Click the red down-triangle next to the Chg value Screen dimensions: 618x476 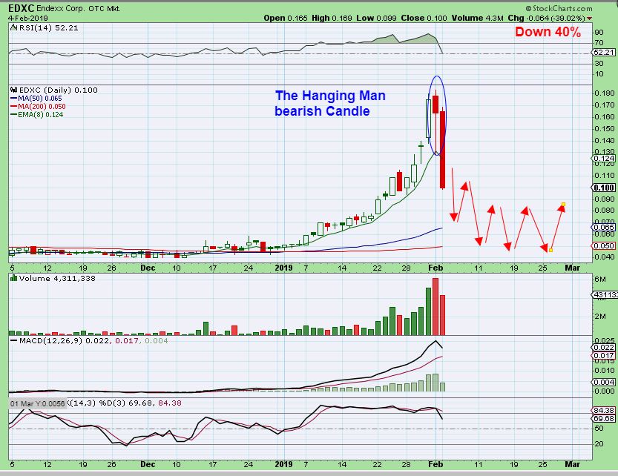click(589, 19)
